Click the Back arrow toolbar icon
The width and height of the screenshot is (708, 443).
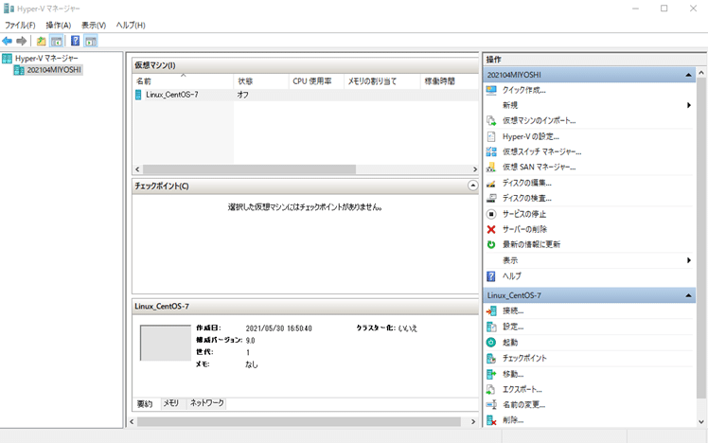tap(8, 41)
